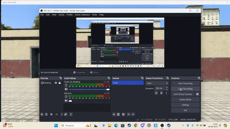Screen dimensions: 230x129
Task: Open OBS Settings button
Action: point(185,105)
